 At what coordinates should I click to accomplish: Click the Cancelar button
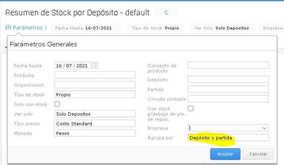click(258, 154)
